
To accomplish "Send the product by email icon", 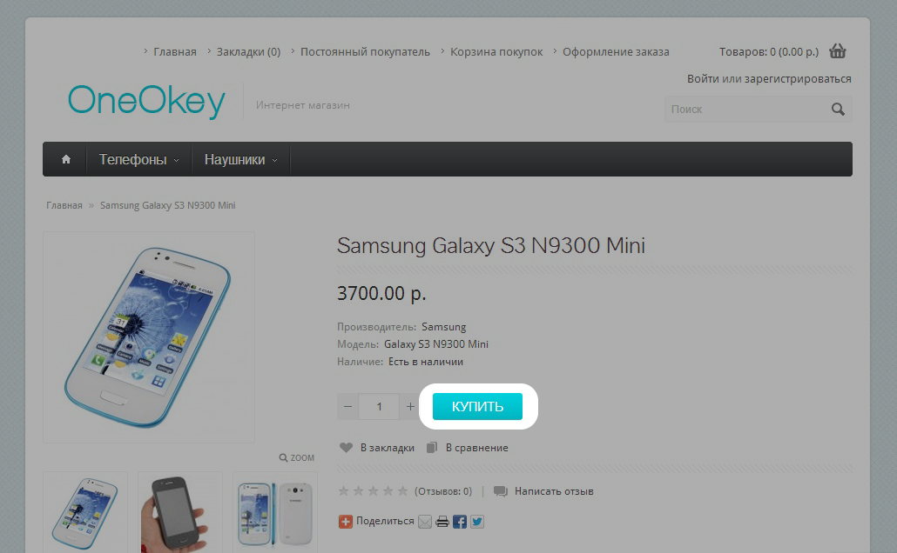I will [424, 521].
